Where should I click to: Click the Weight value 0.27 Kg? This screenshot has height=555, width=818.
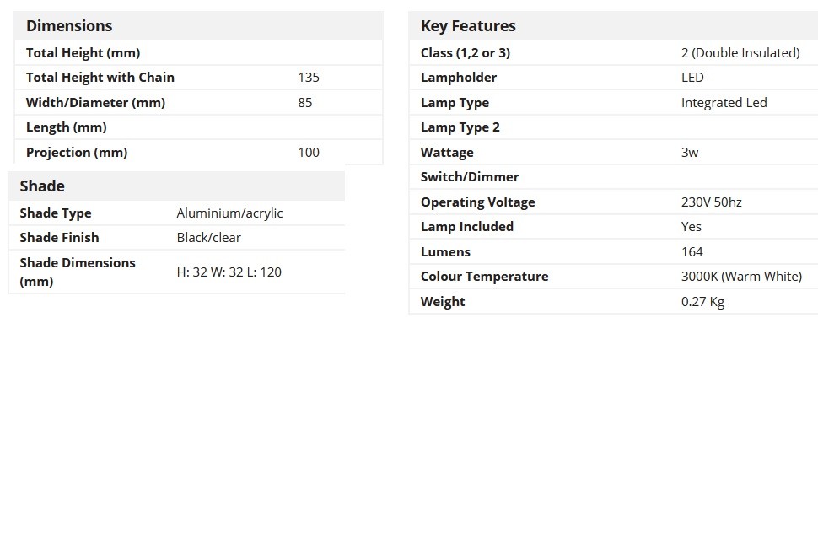[x=702, y=301]
